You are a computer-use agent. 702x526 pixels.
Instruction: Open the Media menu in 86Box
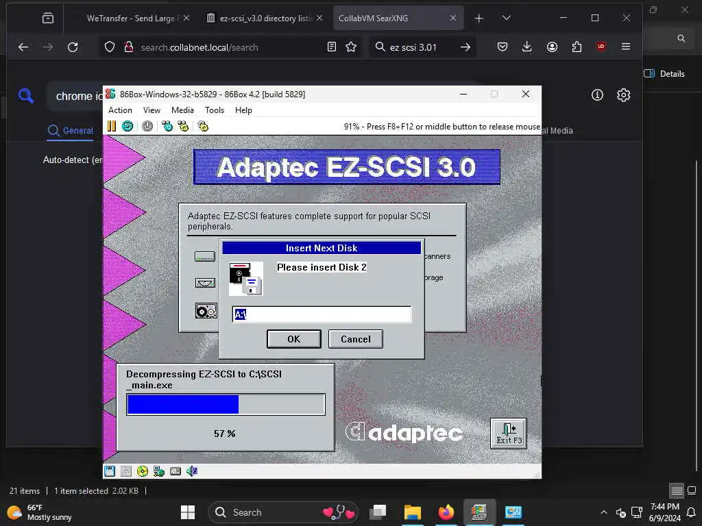[x=182, y=110]
